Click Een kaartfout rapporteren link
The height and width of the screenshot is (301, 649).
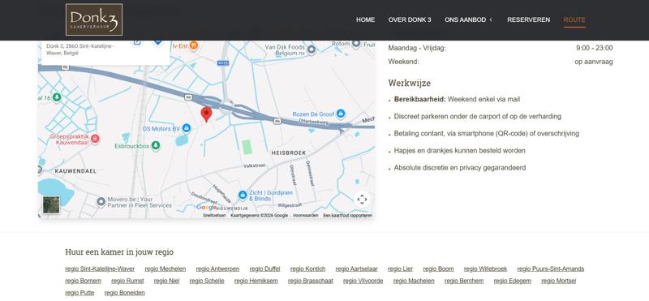348,215
